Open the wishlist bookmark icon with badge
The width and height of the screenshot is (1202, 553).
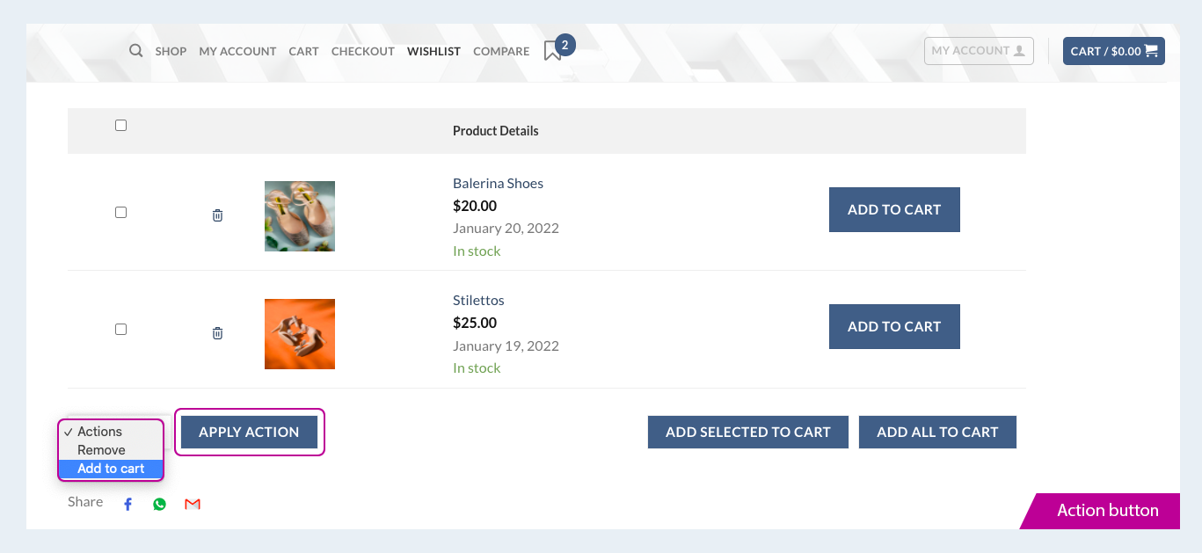[x=553, y=51]
